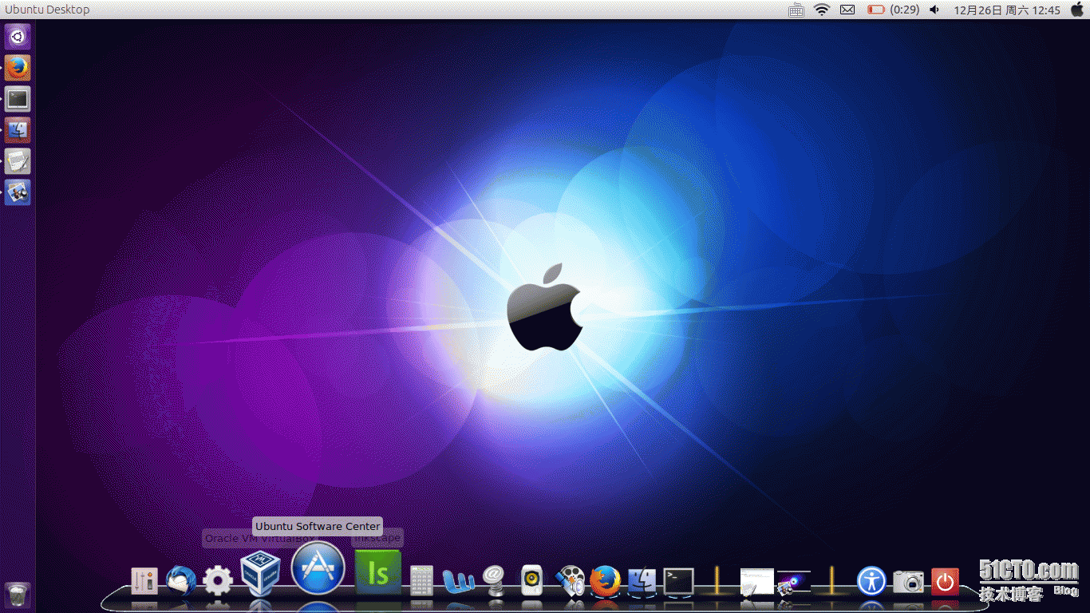The image size is (1090, 613).
Task: Open the calculator icon in the dock
Action: tap(421, 580)
